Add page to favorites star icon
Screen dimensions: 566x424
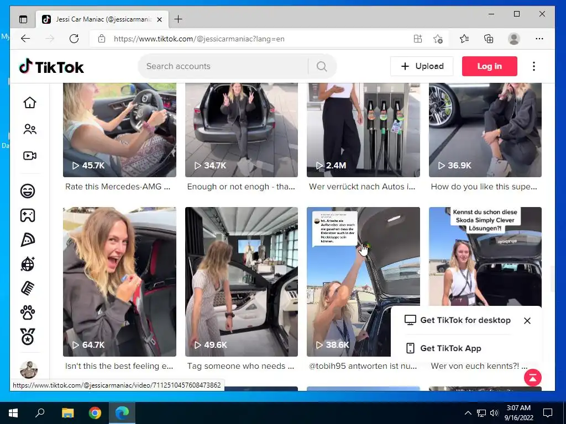click(438, 39)
